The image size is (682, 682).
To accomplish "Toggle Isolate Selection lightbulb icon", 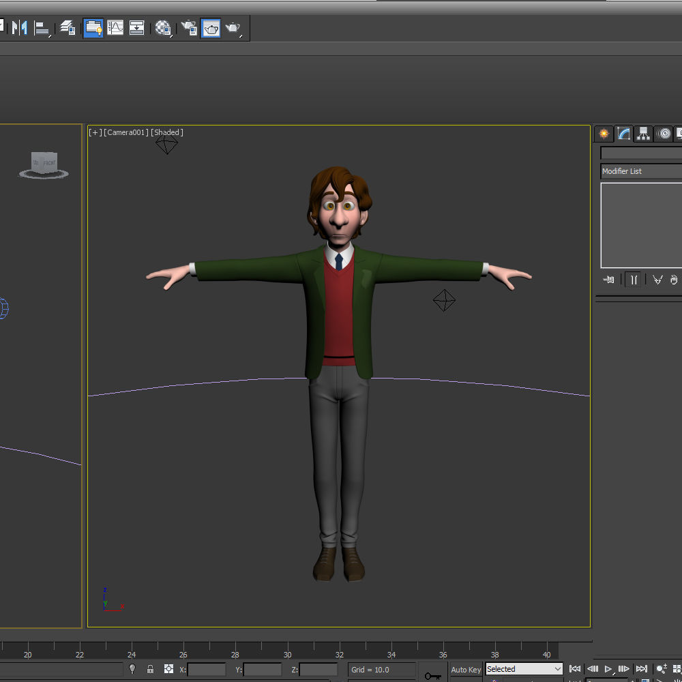I will click(132, 669).
